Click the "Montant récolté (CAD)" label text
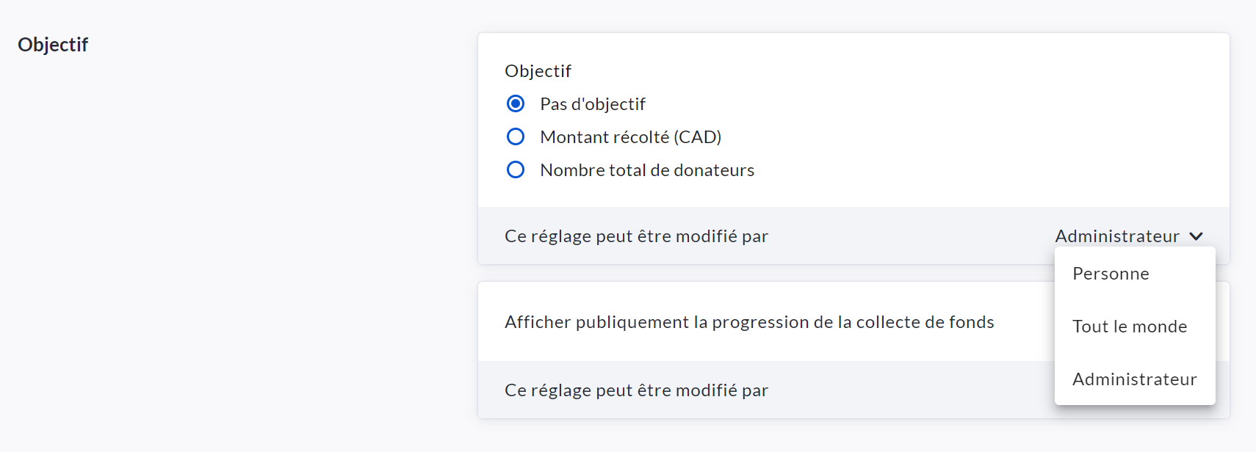Image resolution: width=1256 pixels, height=452 pixels. click(x=630, y=137)
